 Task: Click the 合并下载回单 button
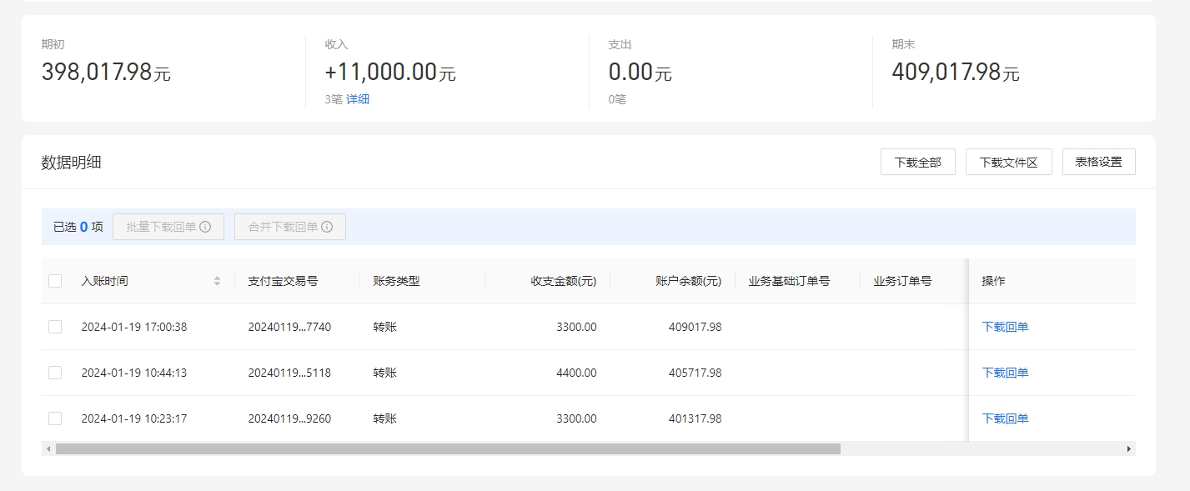click(x=290, y=227)
